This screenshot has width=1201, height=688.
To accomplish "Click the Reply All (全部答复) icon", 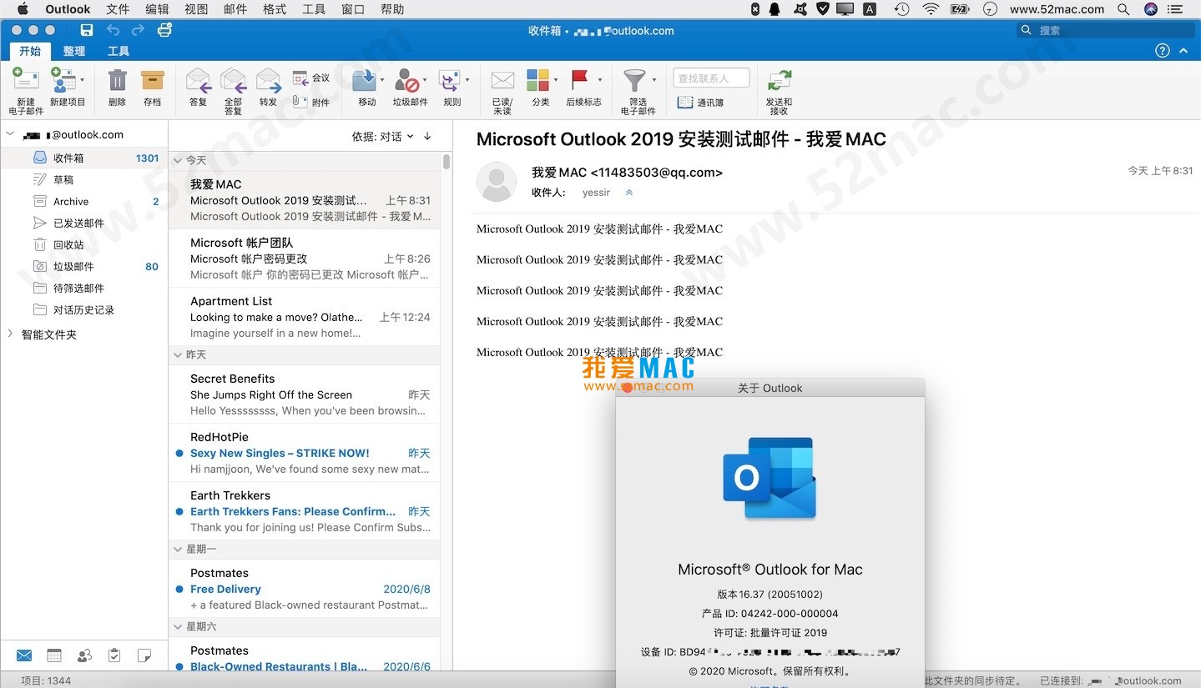I will point(233,80).
